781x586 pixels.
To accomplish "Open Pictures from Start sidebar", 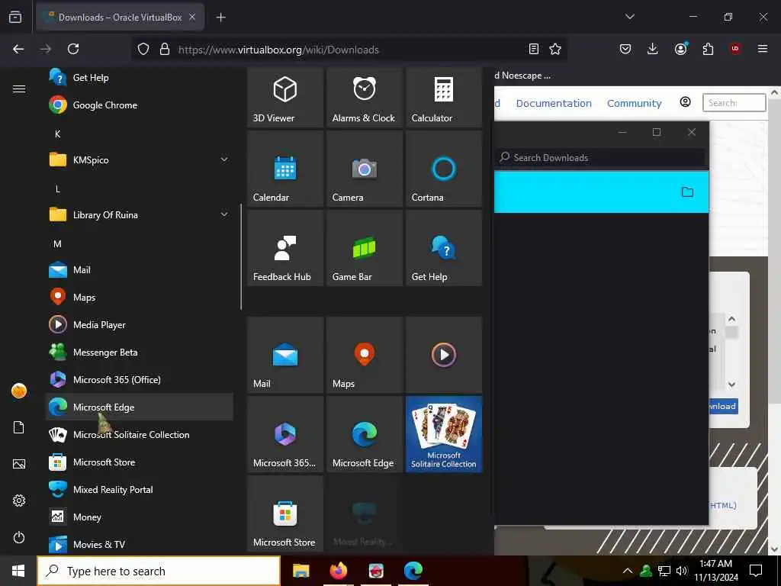I will click(19, 464).
